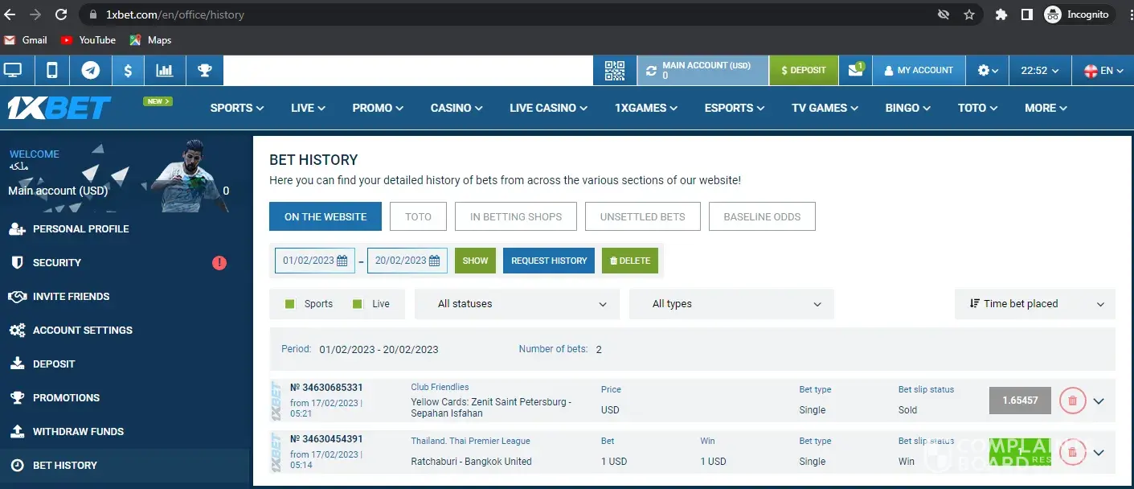Toggle the Live checkbox filter
1134x489 pixels.
358,304
